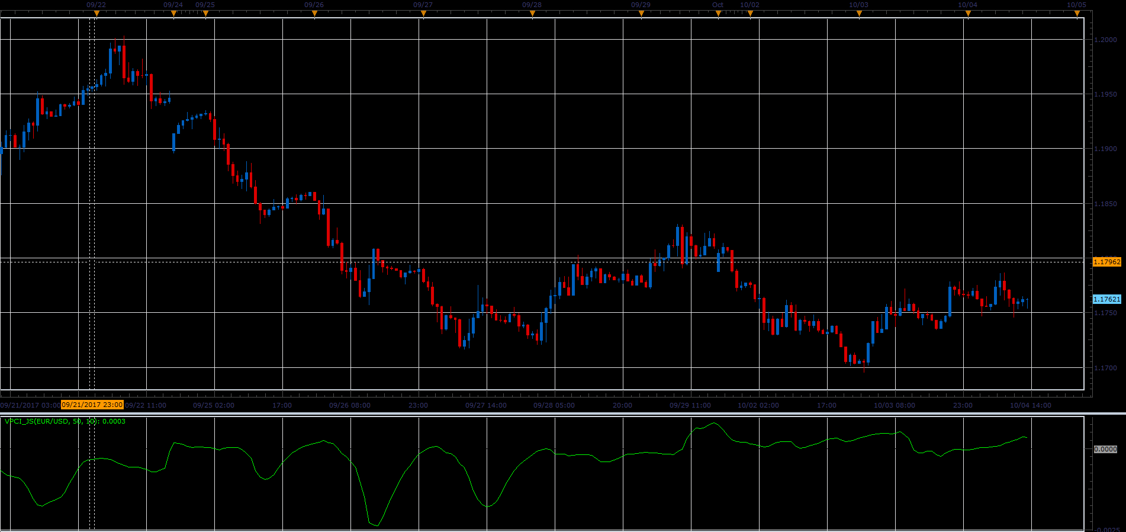
Task: Select the highlighted 09/21/2017 23:00 time label
Action: pos(92,405)
